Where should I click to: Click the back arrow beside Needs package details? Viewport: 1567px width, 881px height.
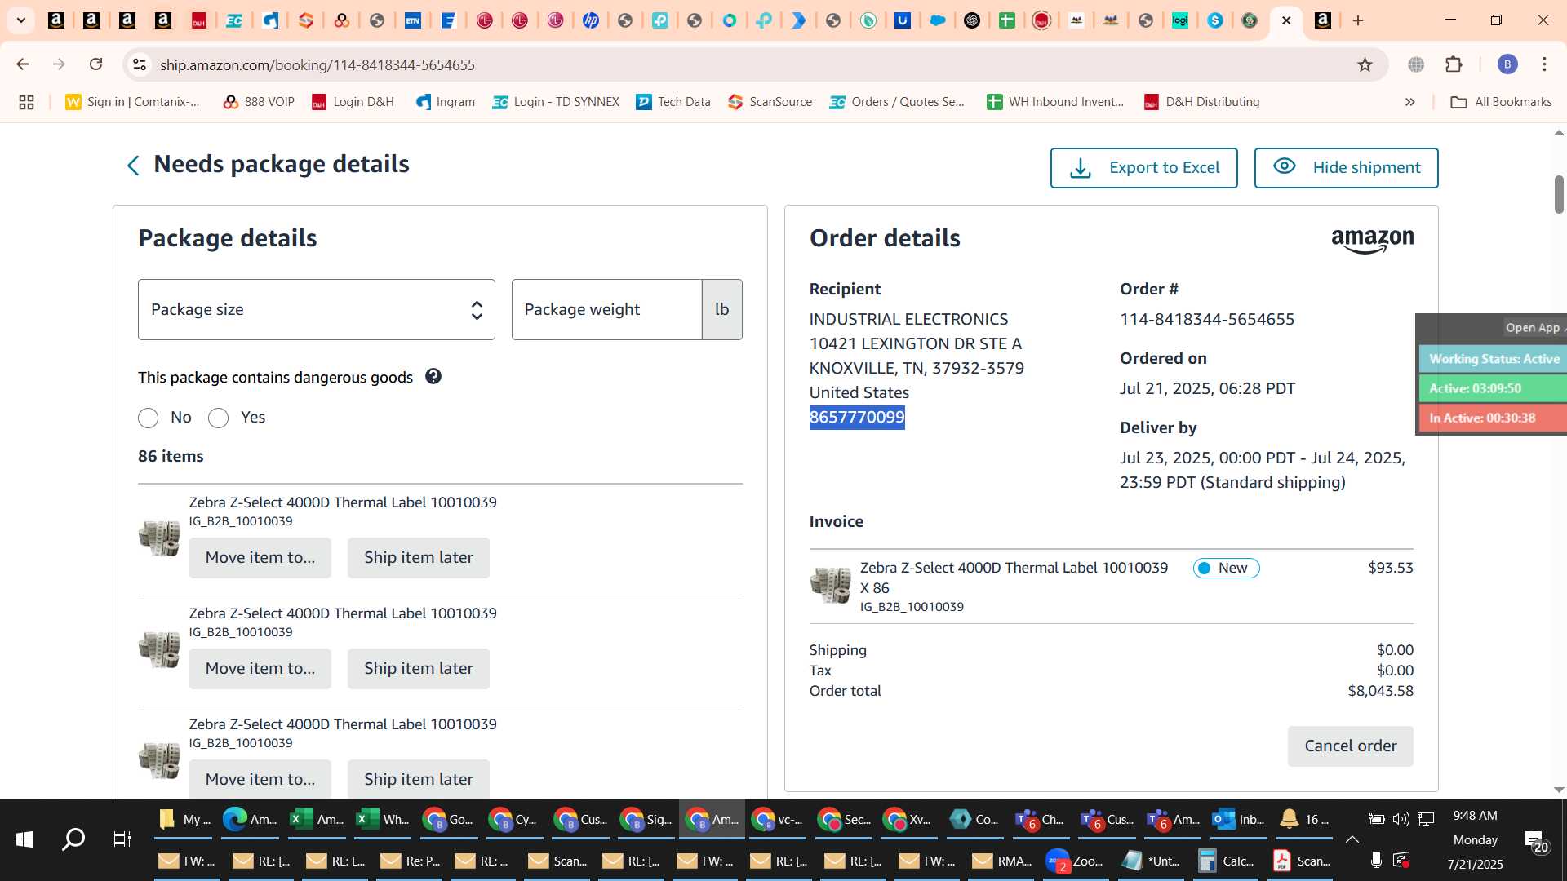coord(133,166)
